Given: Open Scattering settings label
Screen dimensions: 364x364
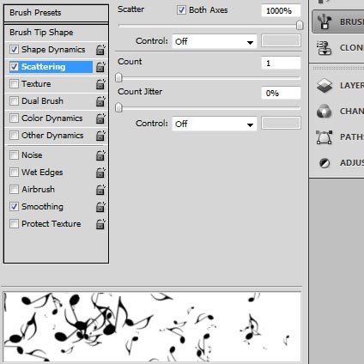Looking at the screenshot, I should click(x=44, y=67).
